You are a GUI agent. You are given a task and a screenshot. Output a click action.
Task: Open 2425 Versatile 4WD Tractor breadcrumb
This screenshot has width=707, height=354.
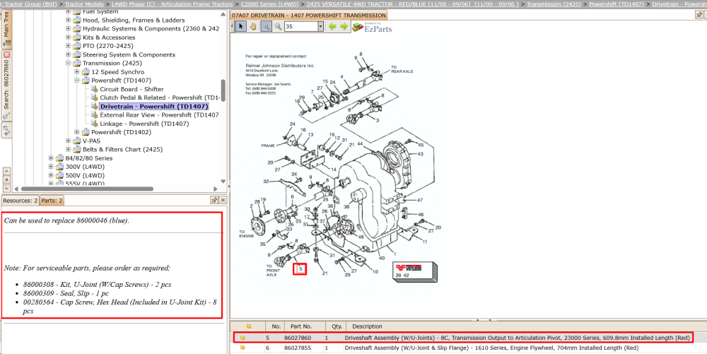(412, 4)
